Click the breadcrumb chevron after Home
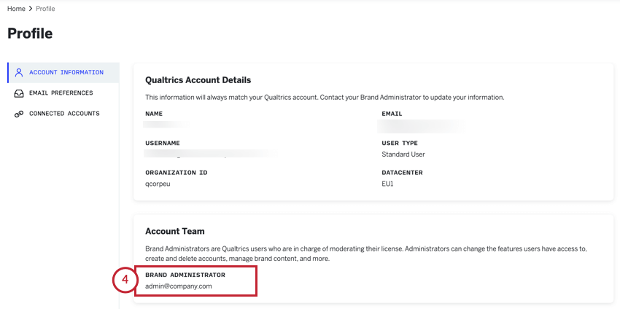The height and width of the screenshot is (309, 620). click(30, 9)
